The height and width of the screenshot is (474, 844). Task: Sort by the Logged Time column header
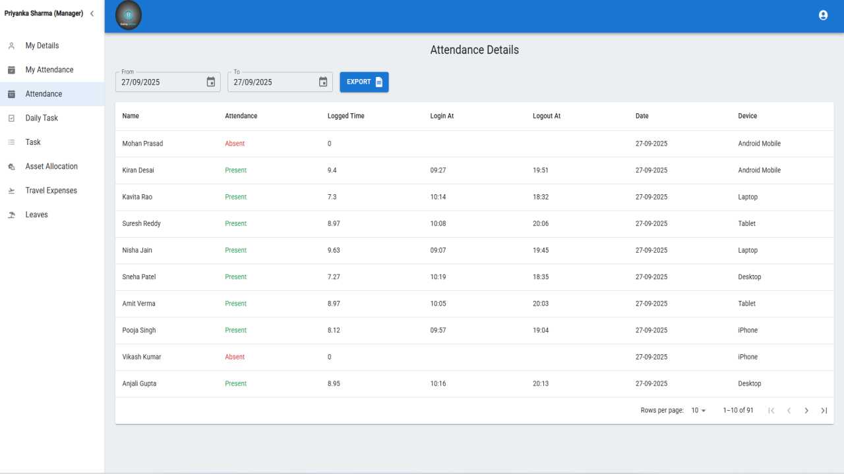pyautogui.click(x=346, y=116)
